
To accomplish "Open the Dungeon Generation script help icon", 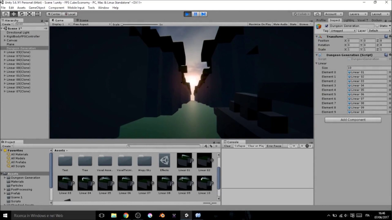I will point(386,55).
